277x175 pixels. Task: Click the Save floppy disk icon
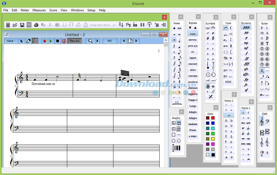[x=22, y=25]
